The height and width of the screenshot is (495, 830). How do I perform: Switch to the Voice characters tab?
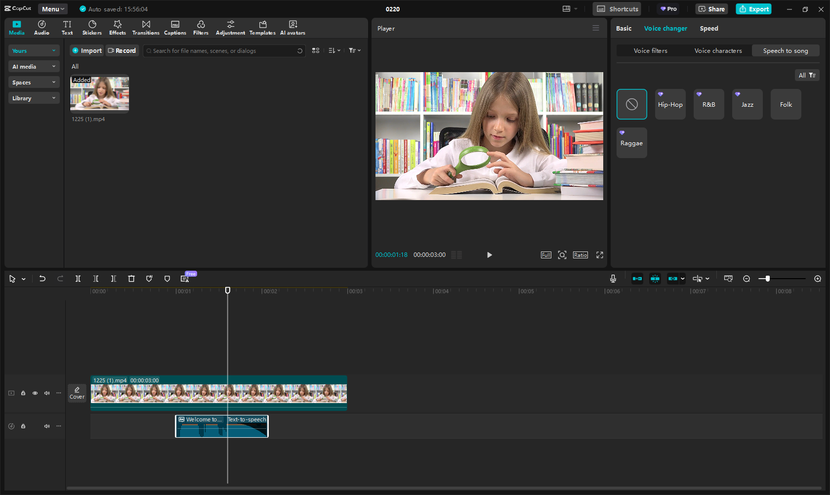pyautogui.click(x=718, y=50)
